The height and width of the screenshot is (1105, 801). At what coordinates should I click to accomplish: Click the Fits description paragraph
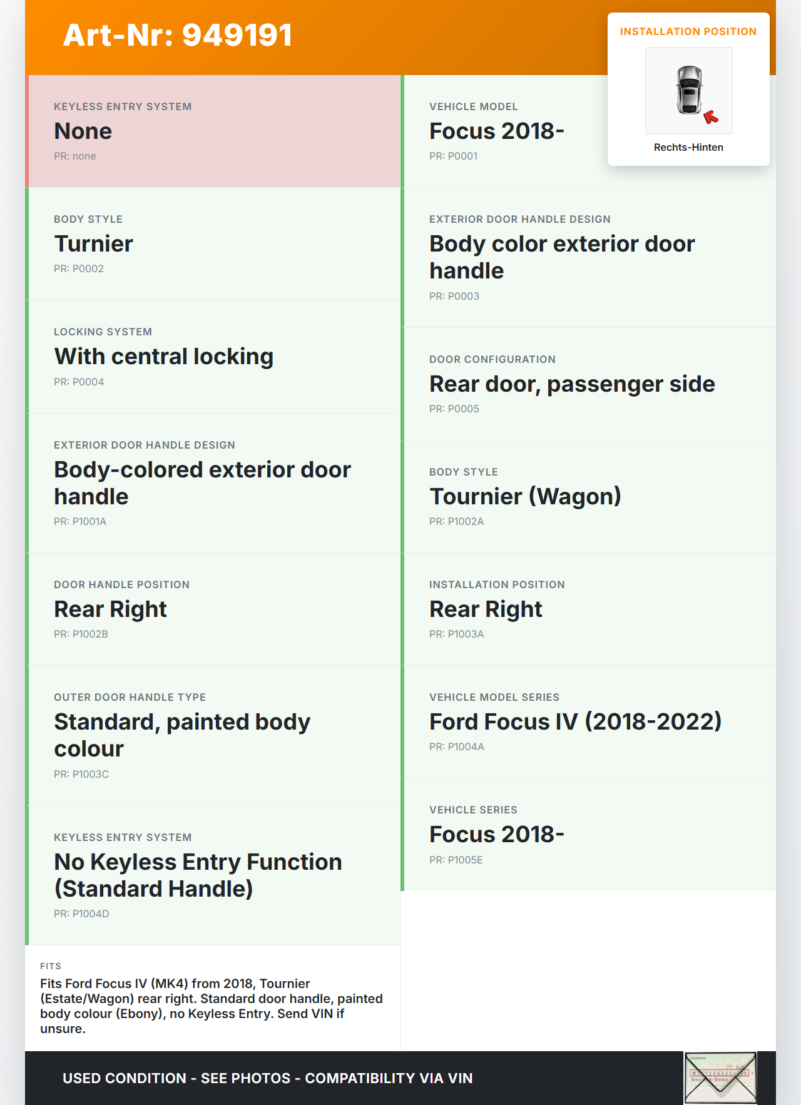212,1006
